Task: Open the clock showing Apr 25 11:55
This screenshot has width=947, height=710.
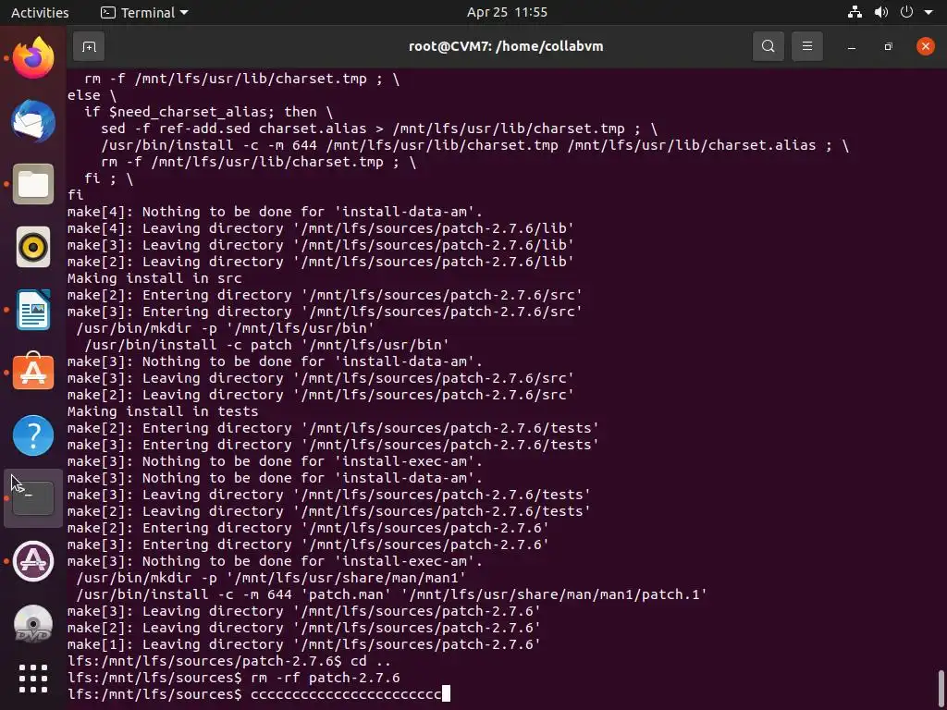Action: 507,12
